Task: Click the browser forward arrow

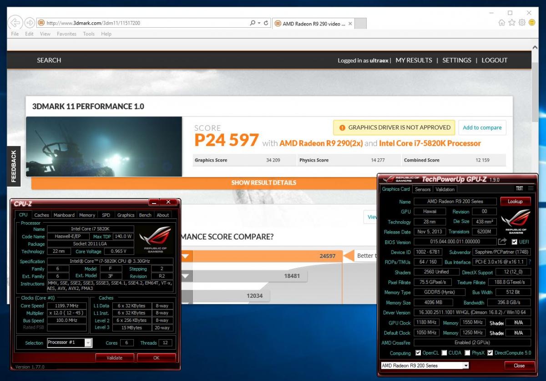Action: tap(30, 23)
